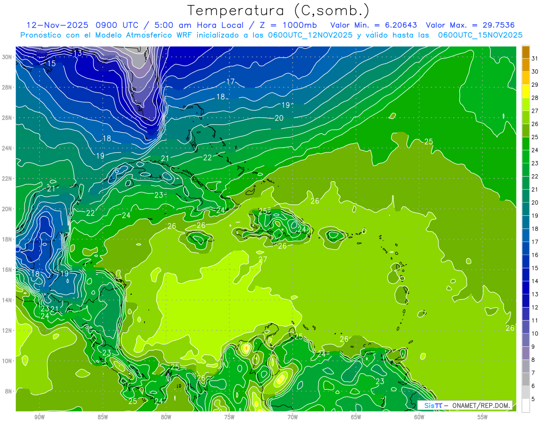This screenshot has height=423, width=547.
Task: Select the "17" contour label on the map
Action: click(x=231, y=82)
